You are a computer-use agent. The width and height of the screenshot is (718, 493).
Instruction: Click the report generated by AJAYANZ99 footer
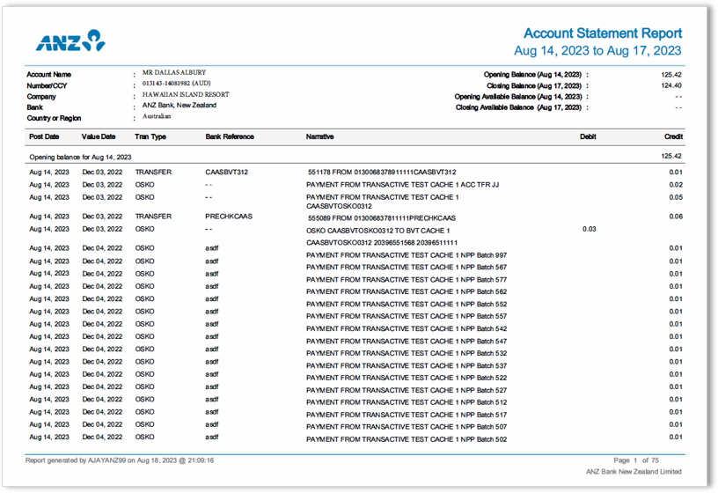tap(121, 460)
